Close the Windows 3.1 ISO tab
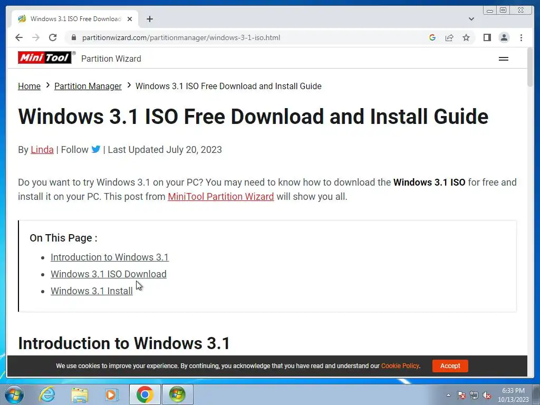Screen dimensions: 540x405 [x=130, y=19]
